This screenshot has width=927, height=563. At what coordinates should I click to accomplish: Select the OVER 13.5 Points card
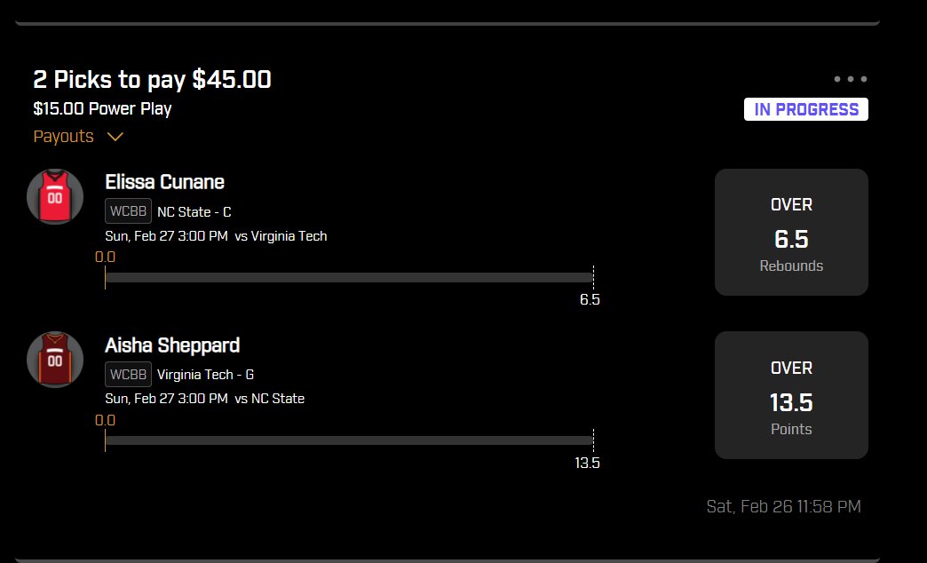point(791,395)
